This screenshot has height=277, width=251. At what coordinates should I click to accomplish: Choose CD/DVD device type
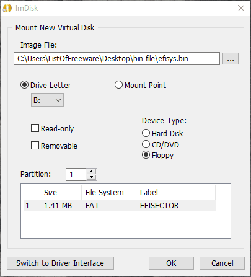click(146, 144)
